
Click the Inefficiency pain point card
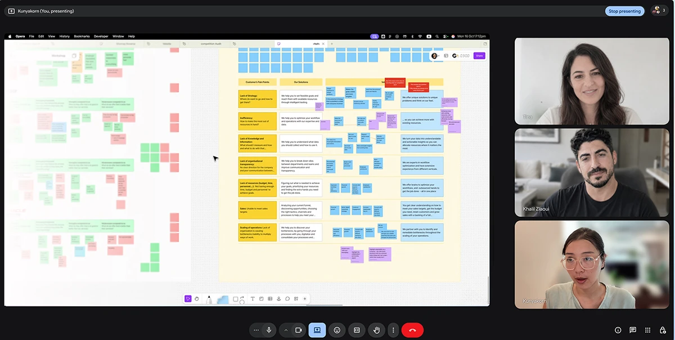pos(257,121)
